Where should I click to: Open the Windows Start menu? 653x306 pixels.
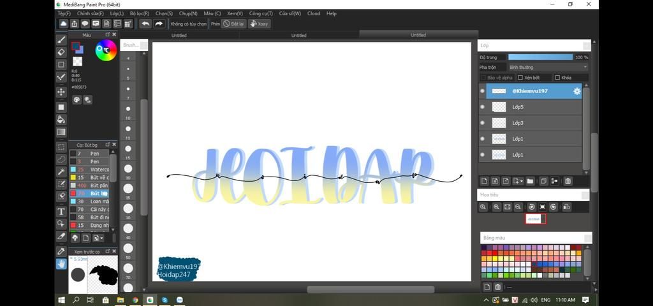click(62, 300)
